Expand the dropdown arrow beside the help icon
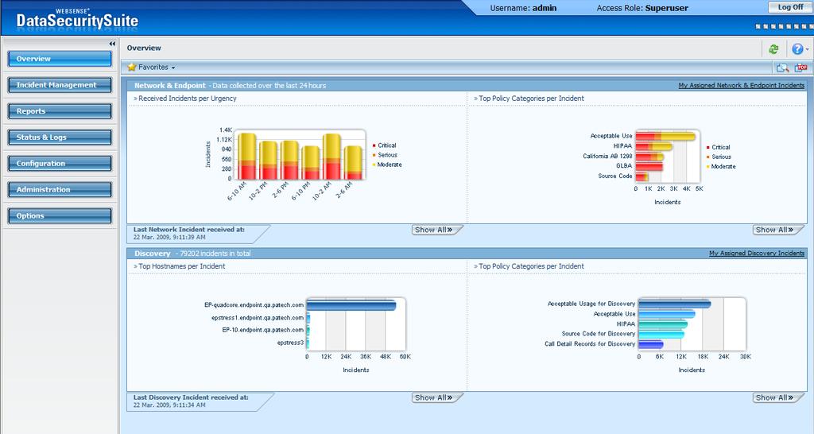The height and width of the screenshot is (434, 814). coord(807,50)
